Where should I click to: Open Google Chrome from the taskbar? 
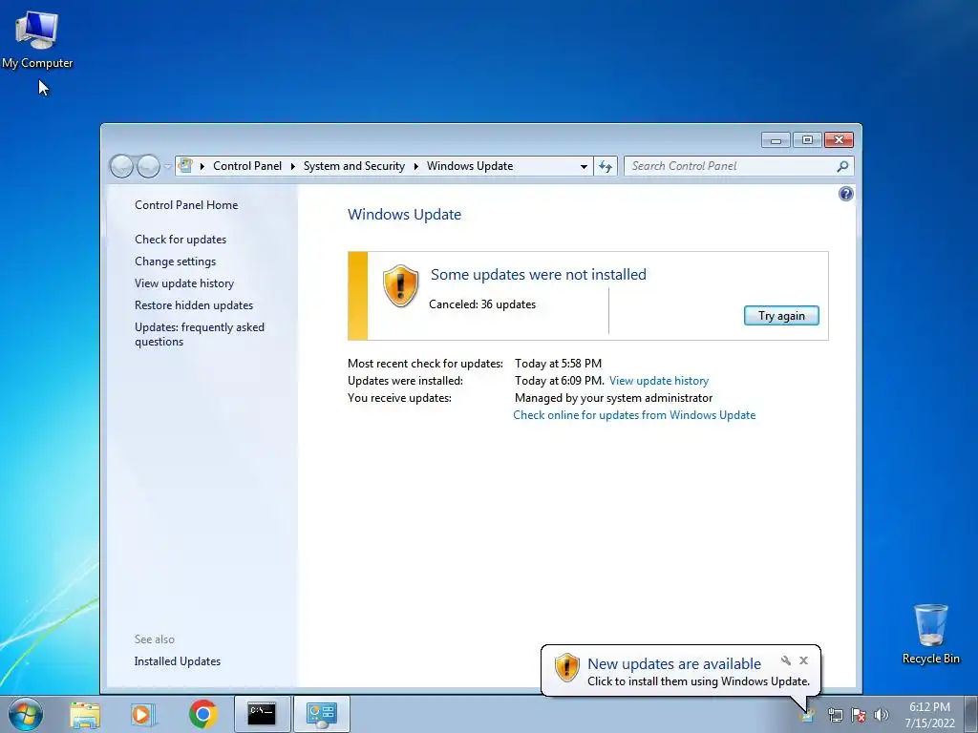coord(202,714)
